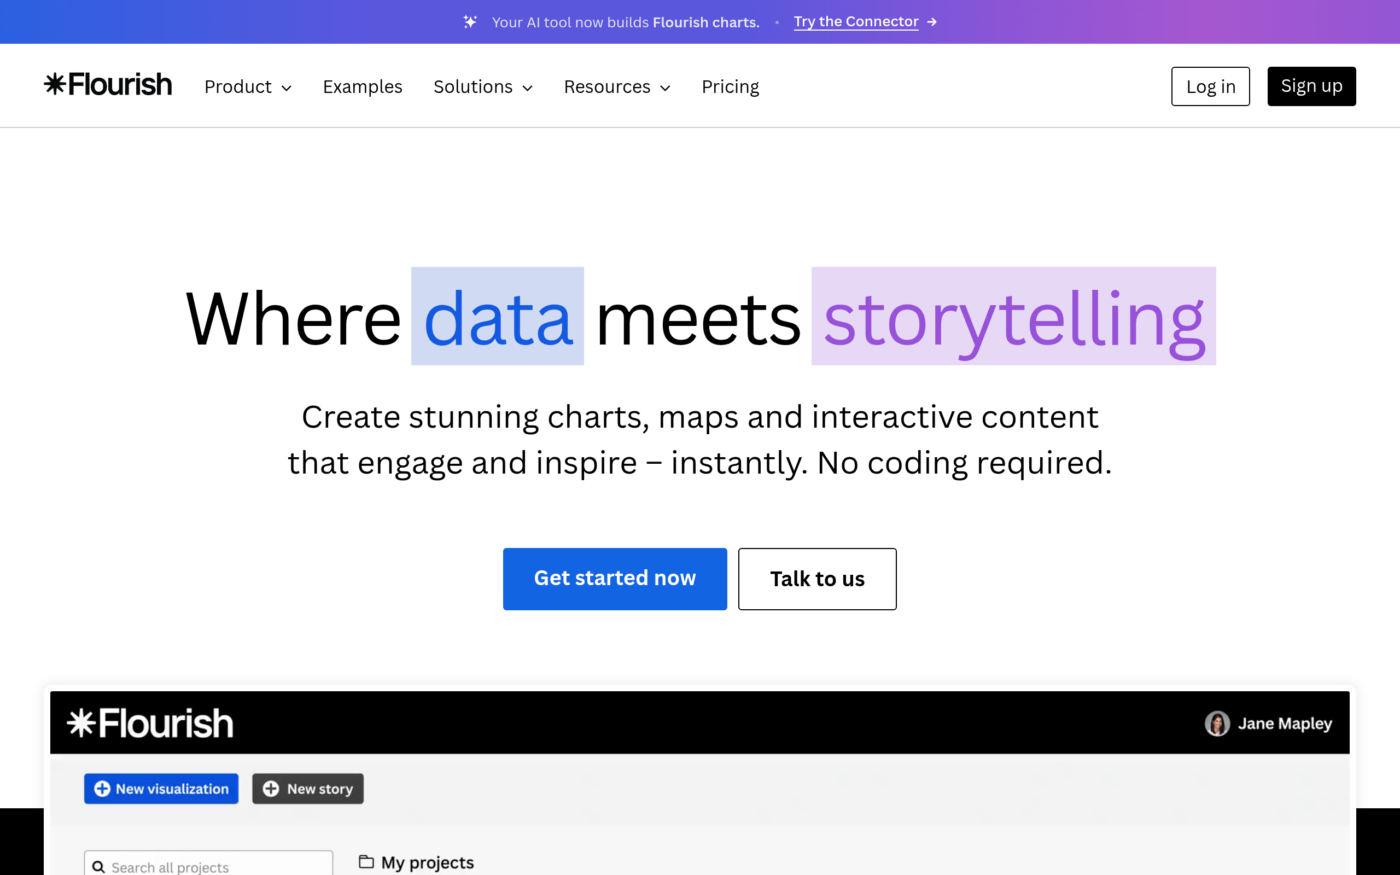Open the Solutions navigation menu

(x=483, y=87)
